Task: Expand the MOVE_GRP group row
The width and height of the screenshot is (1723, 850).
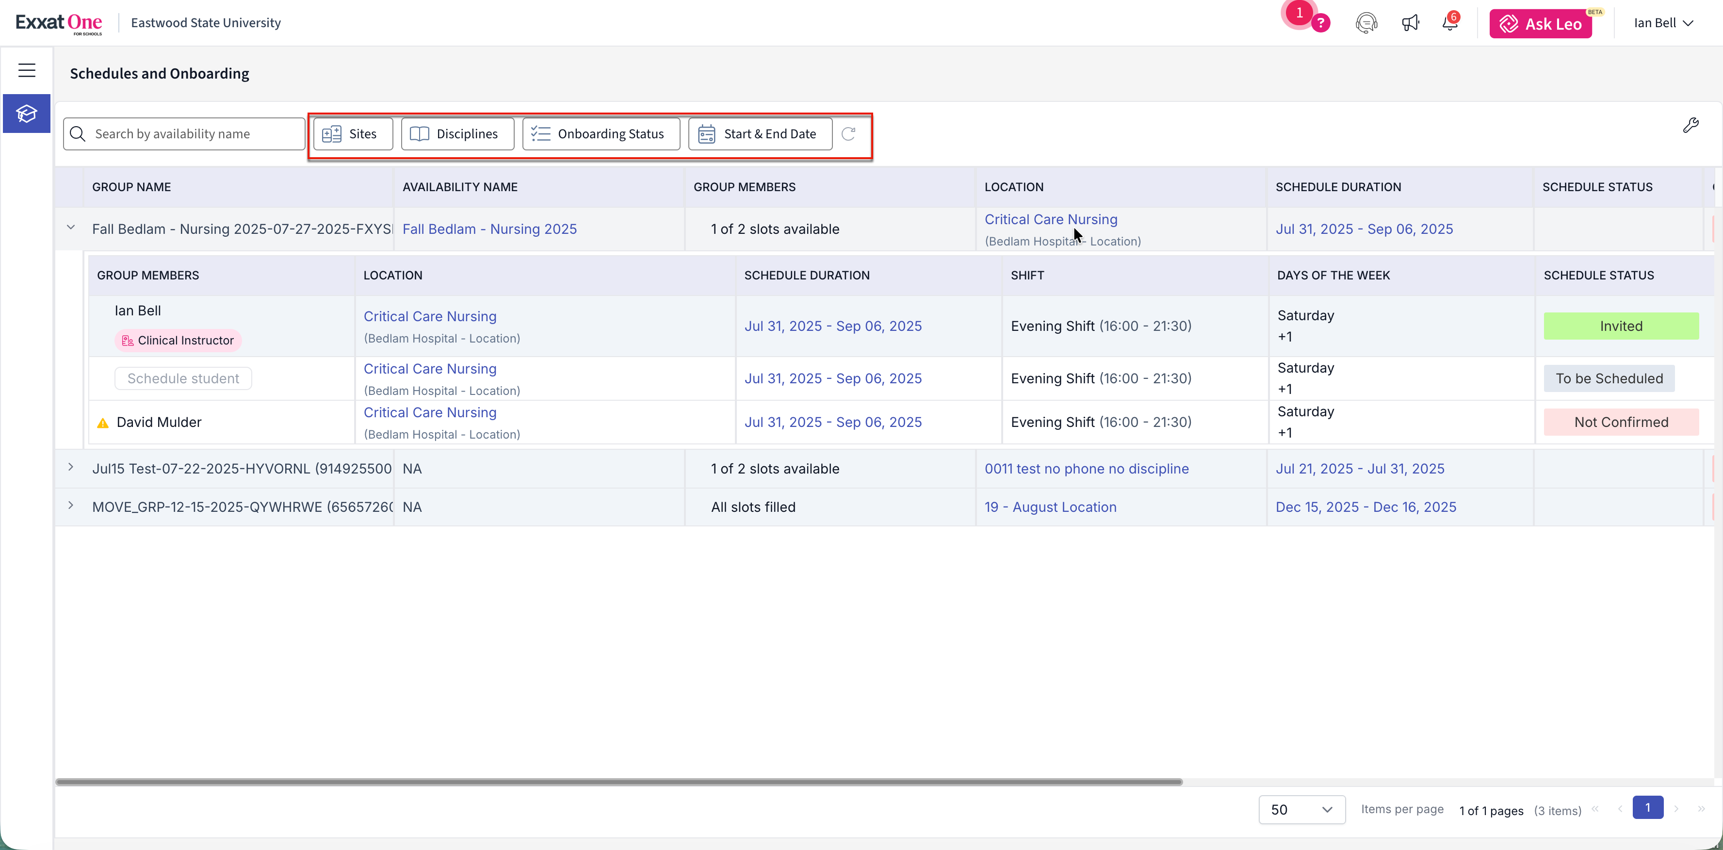Action: [x=71, y=506]
